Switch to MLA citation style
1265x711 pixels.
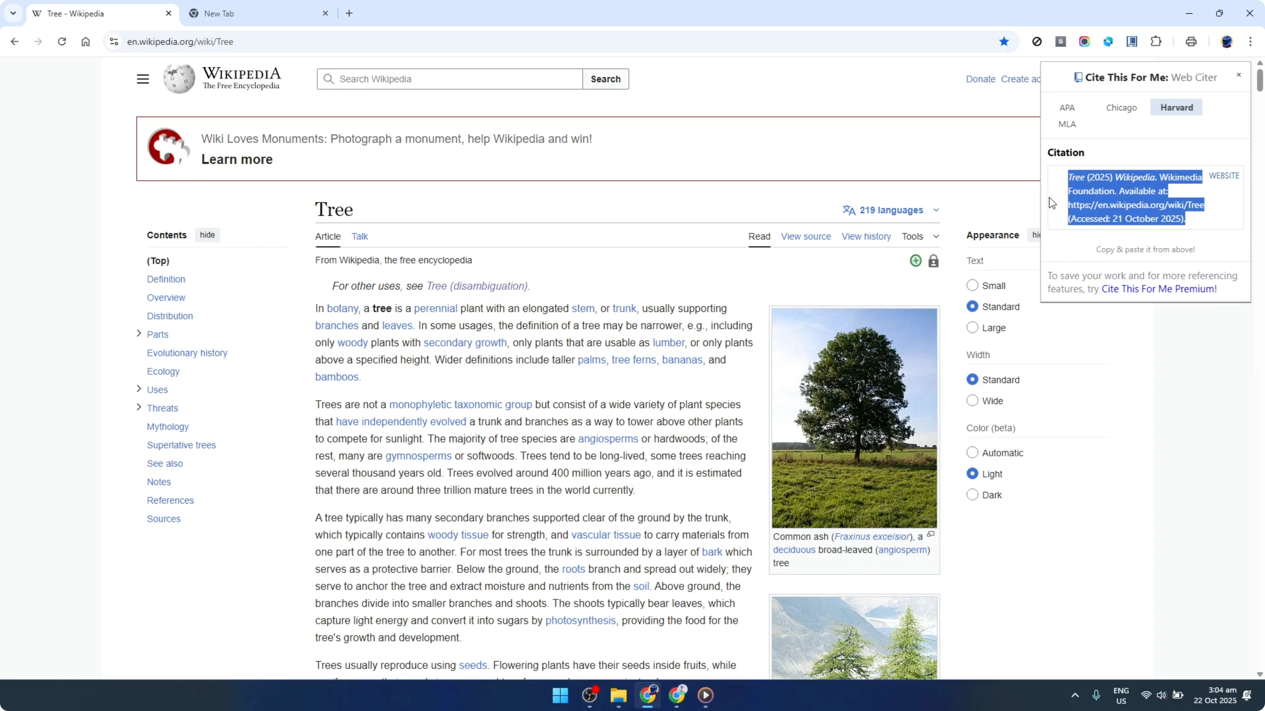[1067, 124]
